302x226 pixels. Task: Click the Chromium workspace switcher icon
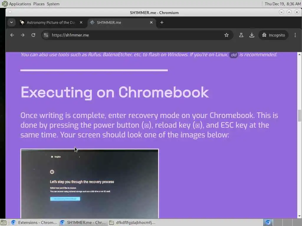[x=268, y=222]
